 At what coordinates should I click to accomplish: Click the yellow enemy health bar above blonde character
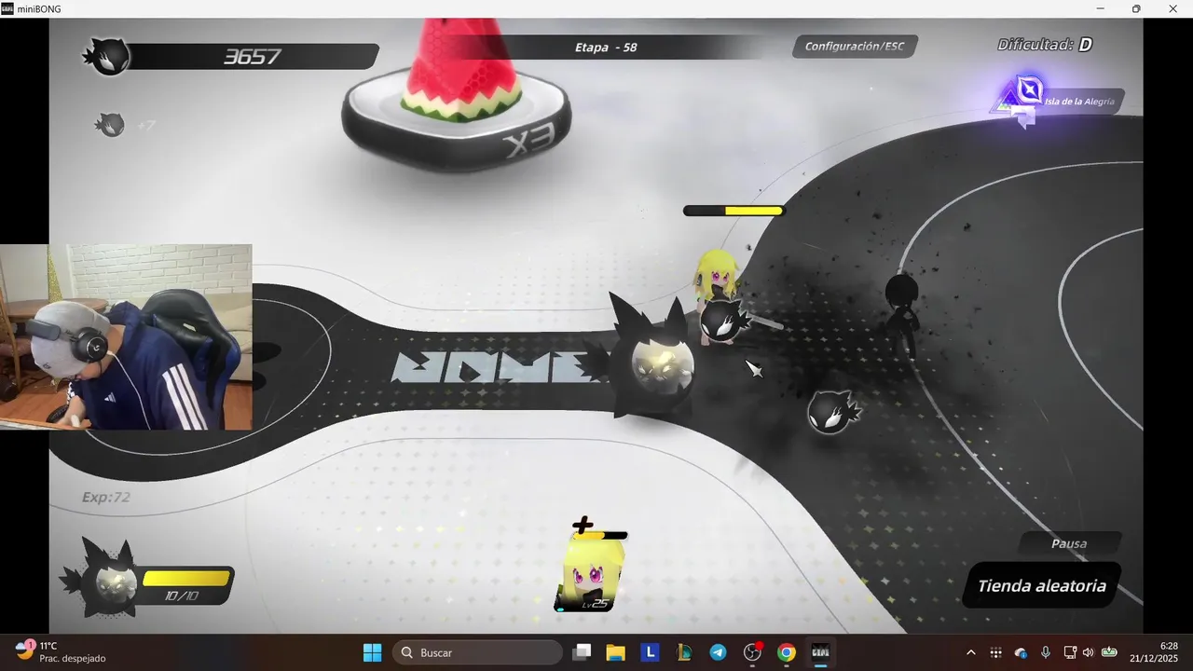point(734,211)
